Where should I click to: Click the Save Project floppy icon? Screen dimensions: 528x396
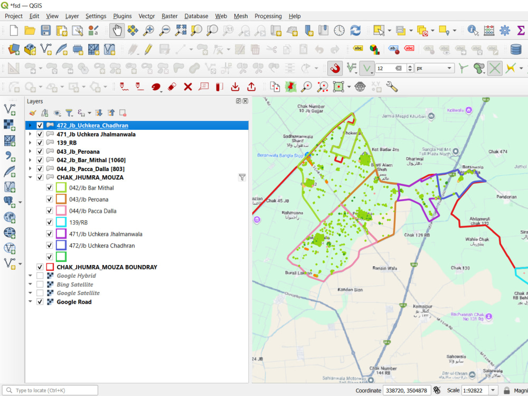click(x=45, y=30)
